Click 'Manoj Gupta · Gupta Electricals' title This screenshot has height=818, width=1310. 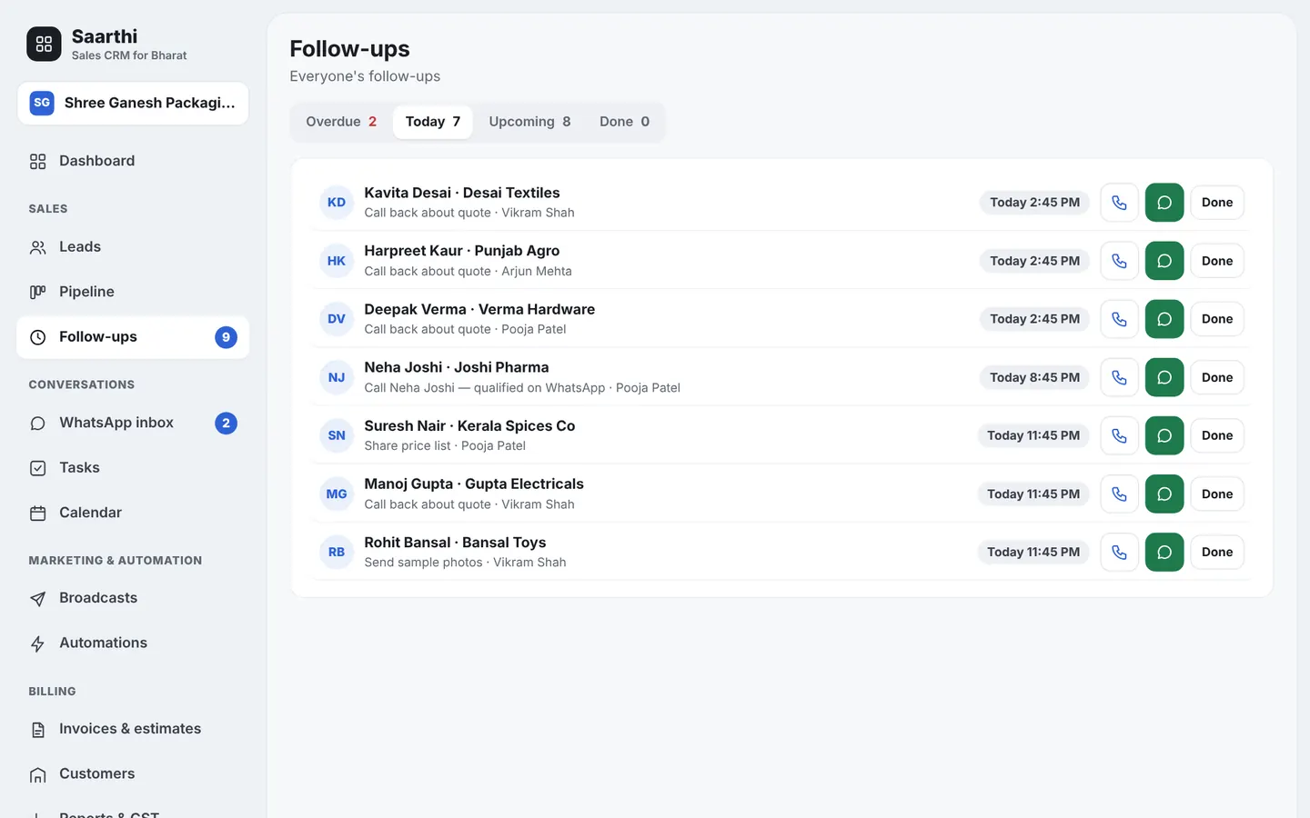click(x=474, y=484)
